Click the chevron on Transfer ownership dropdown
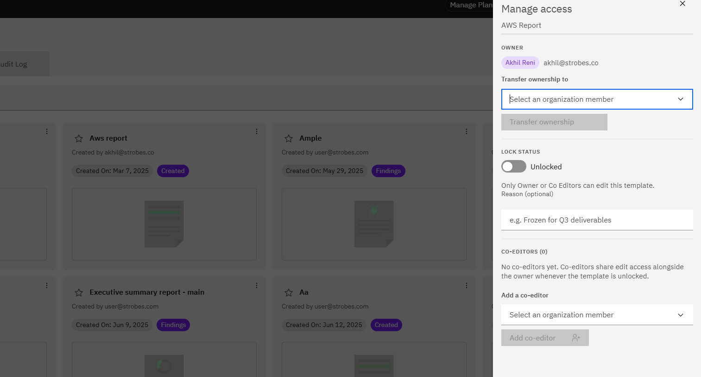Viewport: 701px width, 377px height. pyautogui.click(x=681, y=99)
